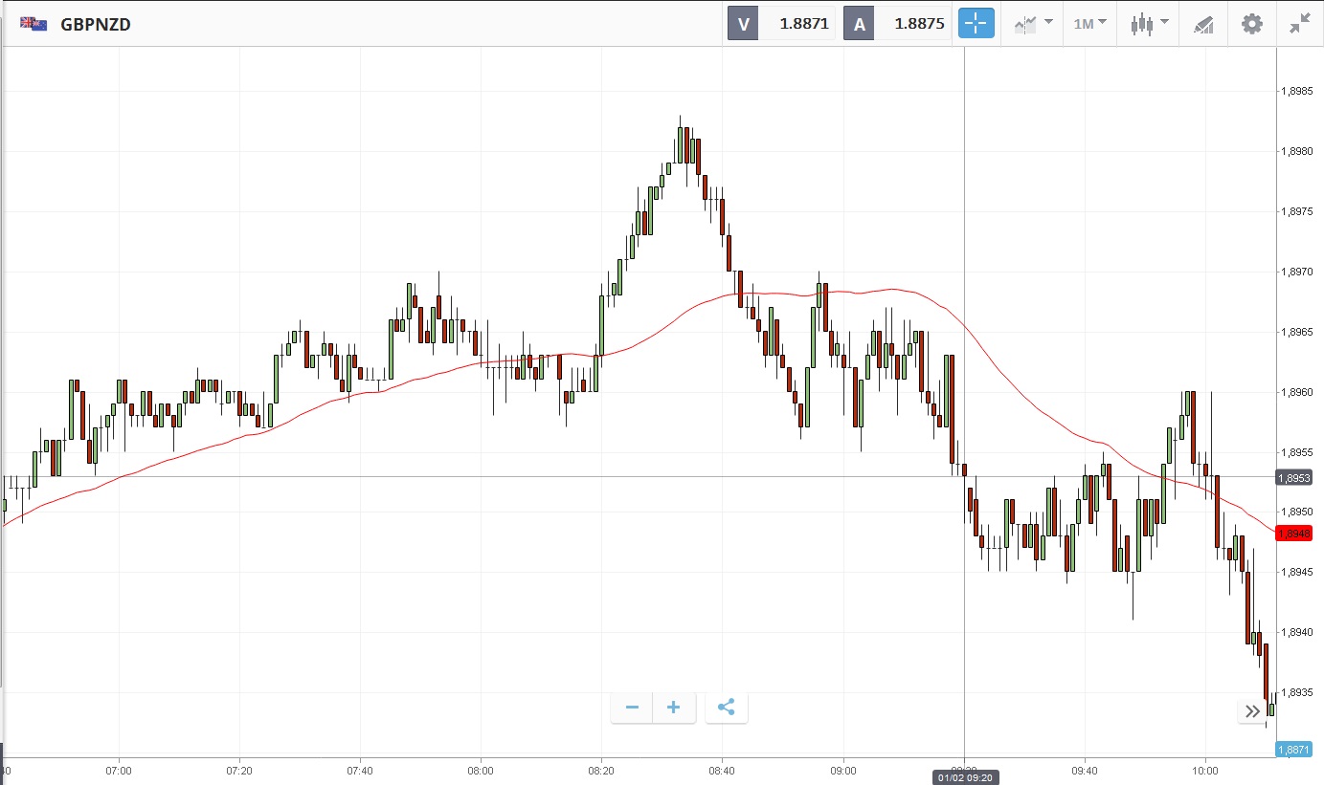Open the candlestick chart type dropdown
The width and height of the screenshot is (1324, 785).
click(x=1149, y=24)
